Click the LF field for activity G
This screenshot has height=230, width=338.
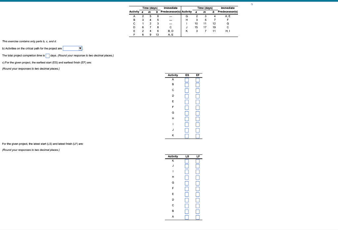tap(198, 183)
